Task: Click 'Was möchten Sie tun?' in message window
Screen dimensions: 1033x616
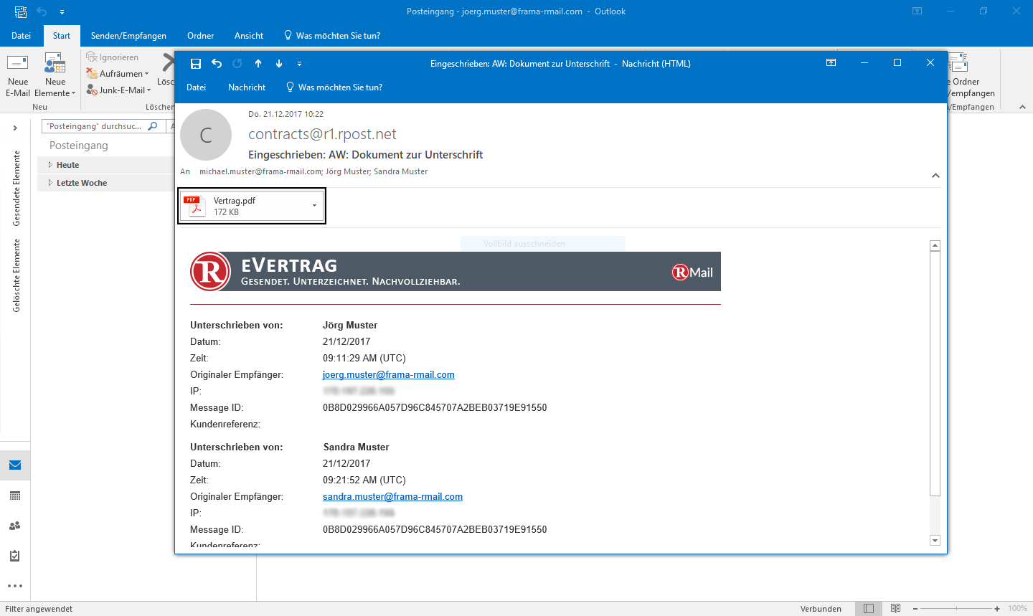Action: tap(334, 87)
